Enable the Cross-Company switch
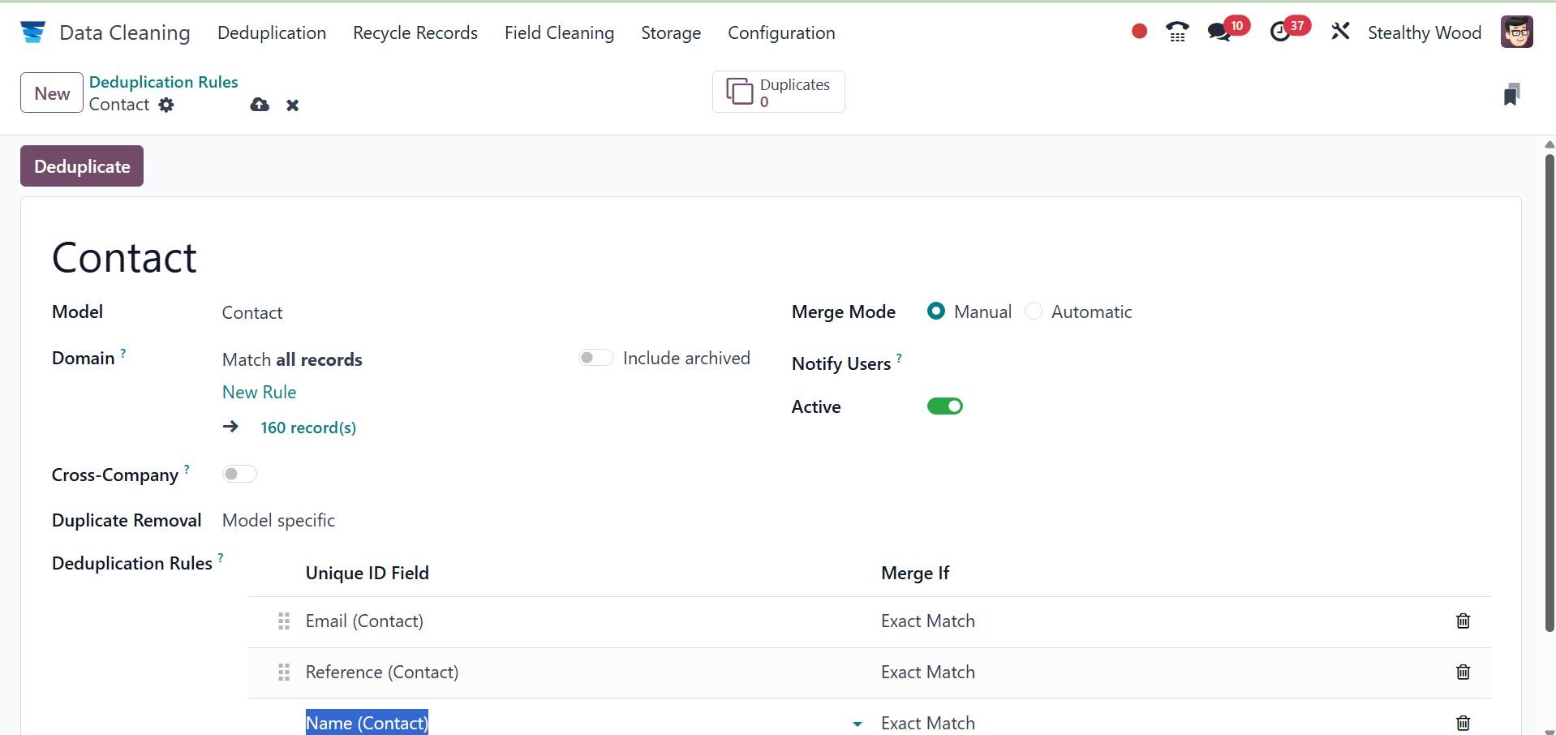Image resolution: width=1556 pixels, height=735 pixels. click(x=239, y=475)
